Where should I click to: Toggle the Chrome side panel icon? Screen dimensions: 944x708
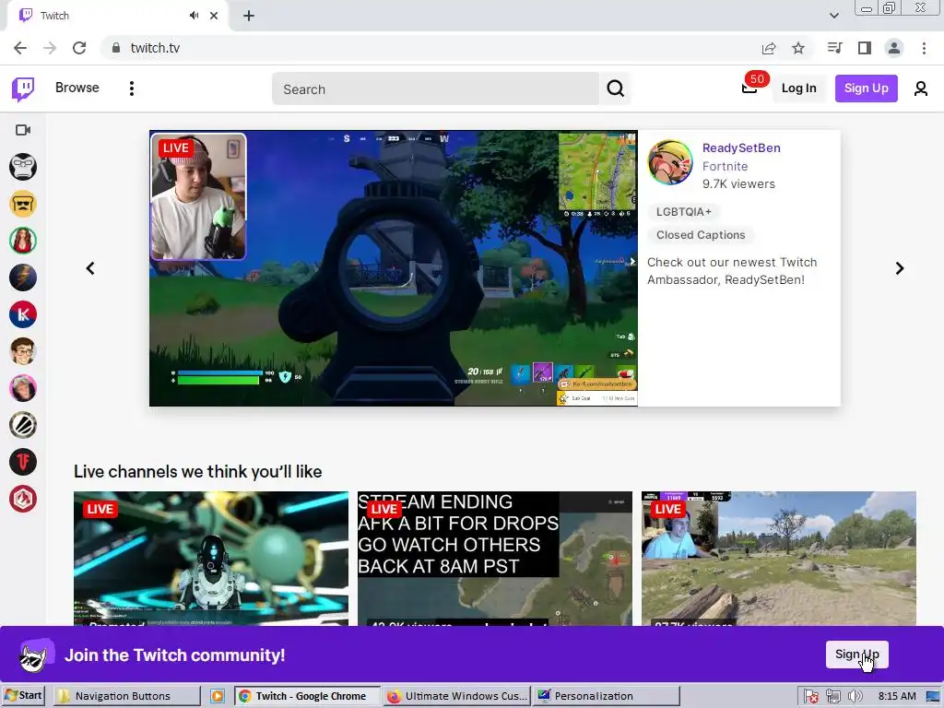tap(865, 48)
